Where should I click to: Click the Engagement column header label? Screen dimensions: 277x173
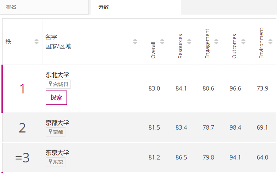coord(207,43)
